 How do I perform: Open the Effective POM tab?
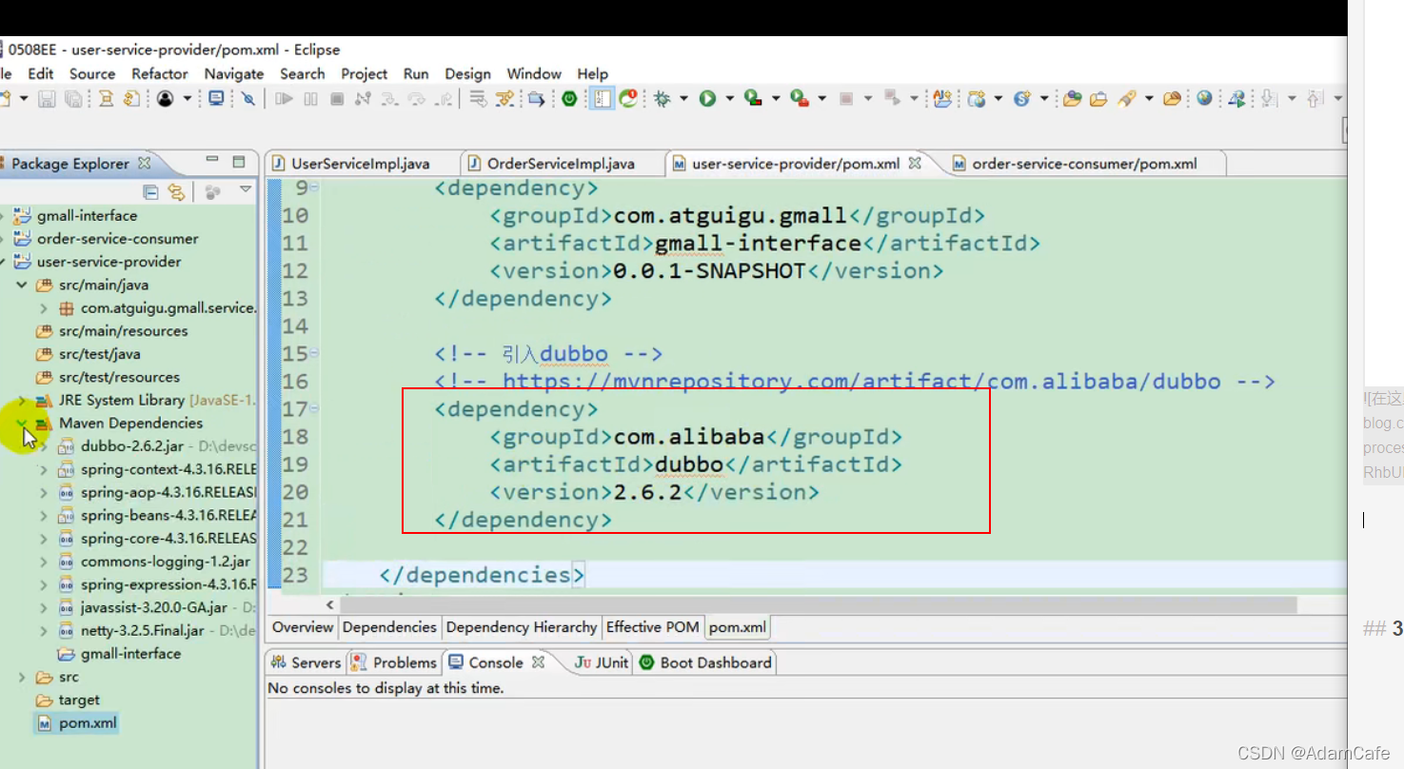tap(653, 627)
